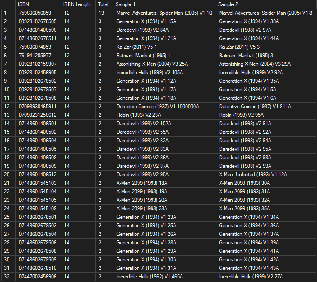The height and width of the screenshot is (282, 317).
Task: Click the ISBN Length column header
Action: pyautogui.click(x=78, y=4)
